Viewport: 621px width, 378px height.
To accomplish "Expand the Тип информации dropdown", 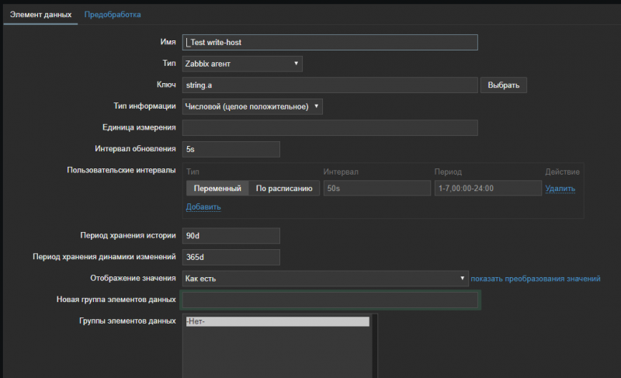I will click(x=252, y=106).
